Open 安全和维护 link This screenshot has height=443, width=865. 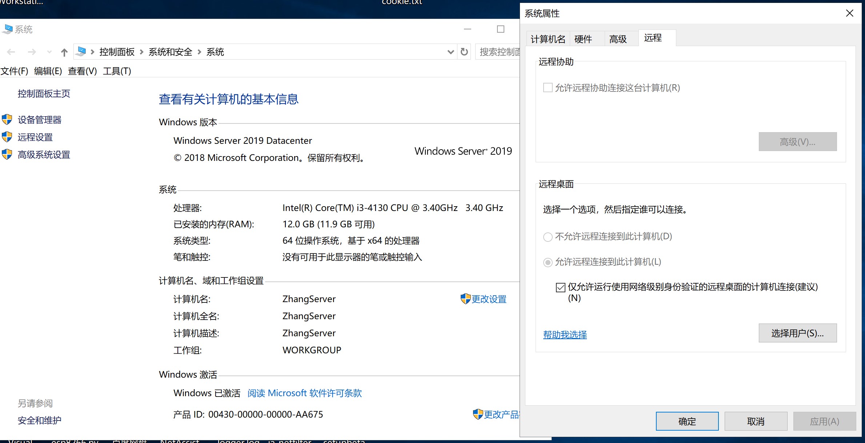(39, 420)
